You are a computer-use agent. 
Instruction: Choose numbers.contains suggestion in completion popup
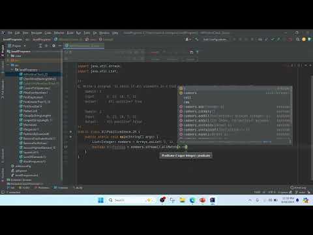(235, 125)
